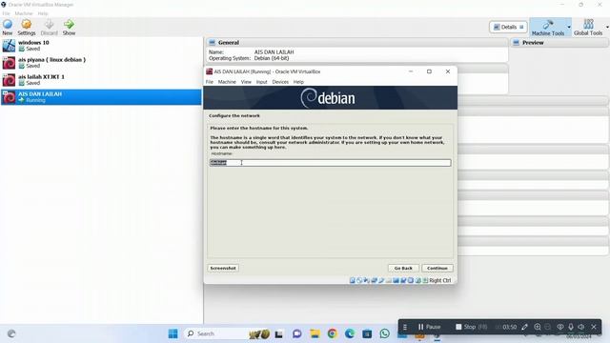The width and height of the screenshot is (610, 343).
Task: Select the Machine Tools button
Action: coord(548,28)
